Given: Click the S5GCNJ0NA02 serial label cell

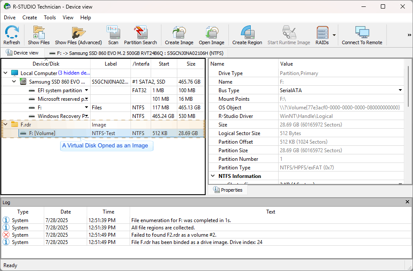Looking at the screenshot, I should 110,81.
